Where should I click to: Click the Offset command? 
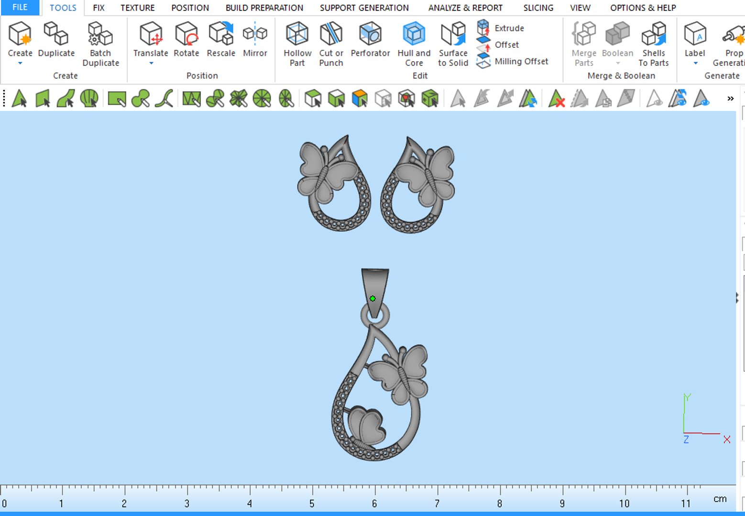click(x=498, y=45)
